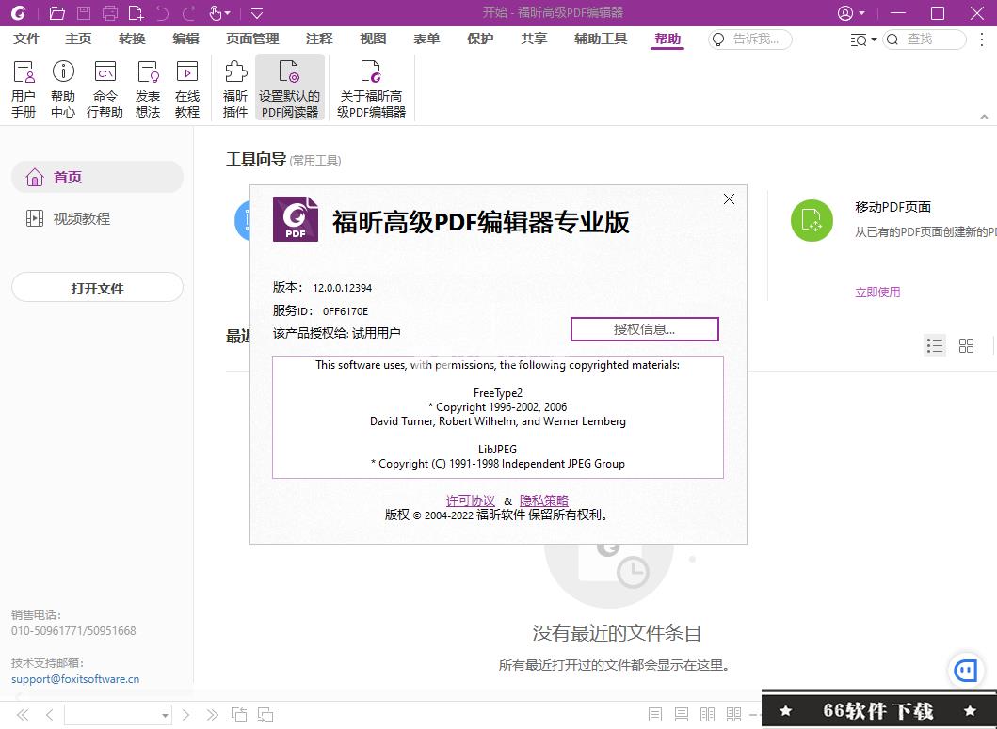Switch to the 主页 (Home) tab
Image resolution: width=997 pixels, height=729 pixels.
point(78,39)
